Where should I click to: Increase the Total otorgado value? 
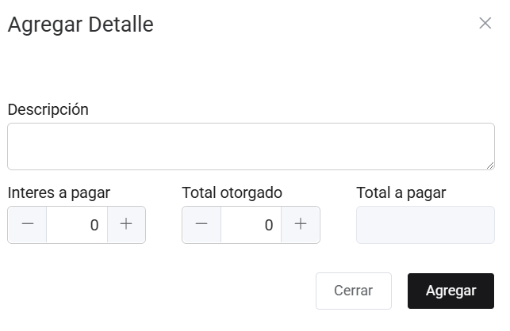[301, 225]
